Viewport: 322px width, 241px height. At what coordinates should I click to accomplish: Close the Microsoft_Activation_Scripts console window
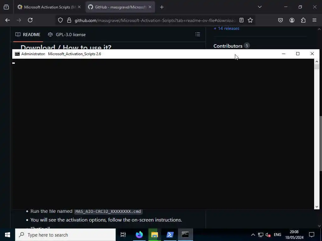(x=312, y=54)
